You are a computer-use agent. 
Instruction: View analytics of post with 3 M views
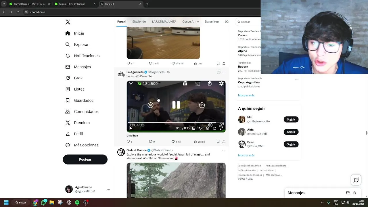point(198,63)
